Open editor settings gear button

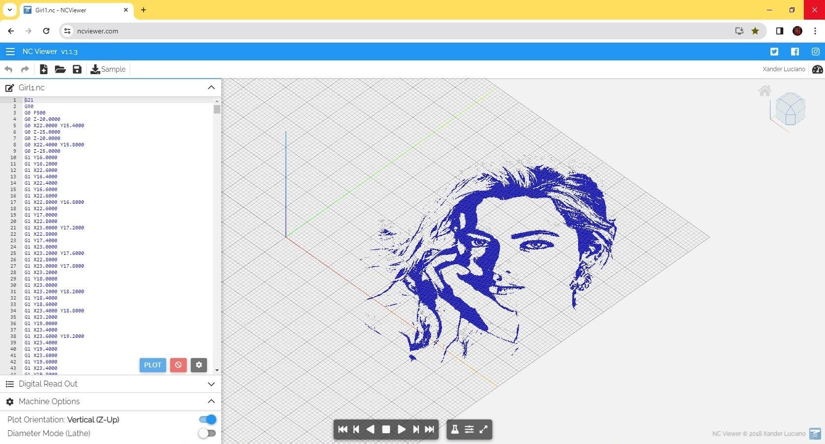click(199, 365)
